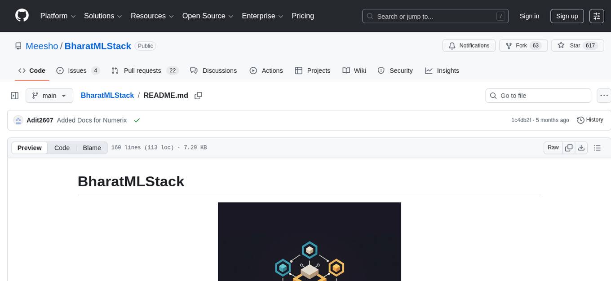Visit the Meesho organization page

[42, 46]
